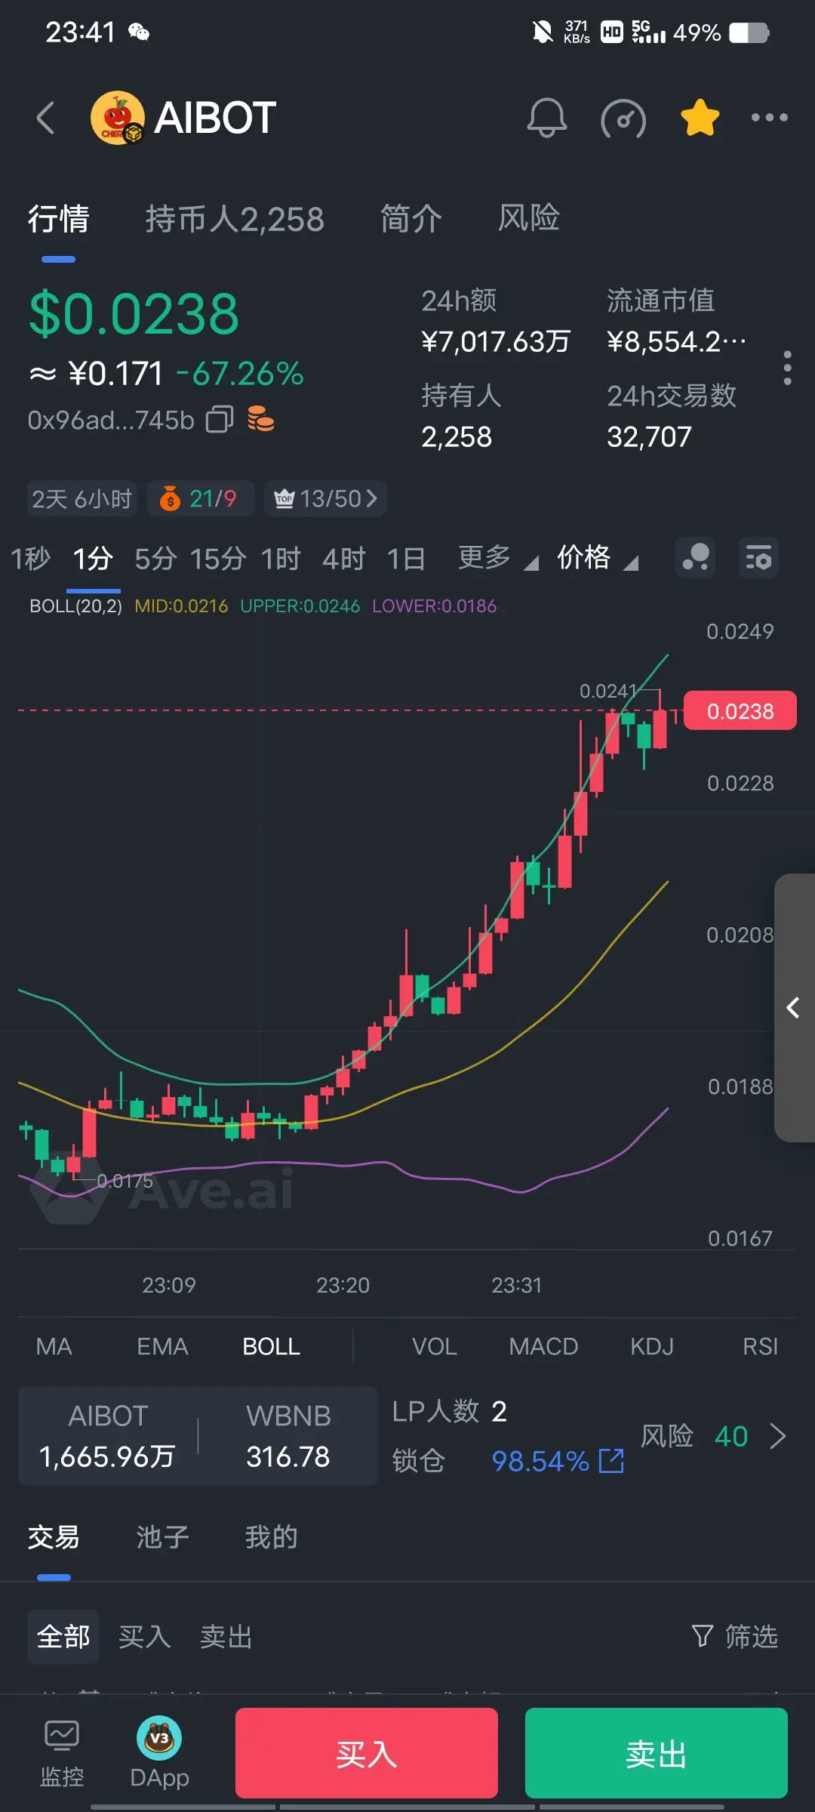Screen dimensions: 815x1812
Task: Tap the $0.0238 price text
Action: (134, 314)
